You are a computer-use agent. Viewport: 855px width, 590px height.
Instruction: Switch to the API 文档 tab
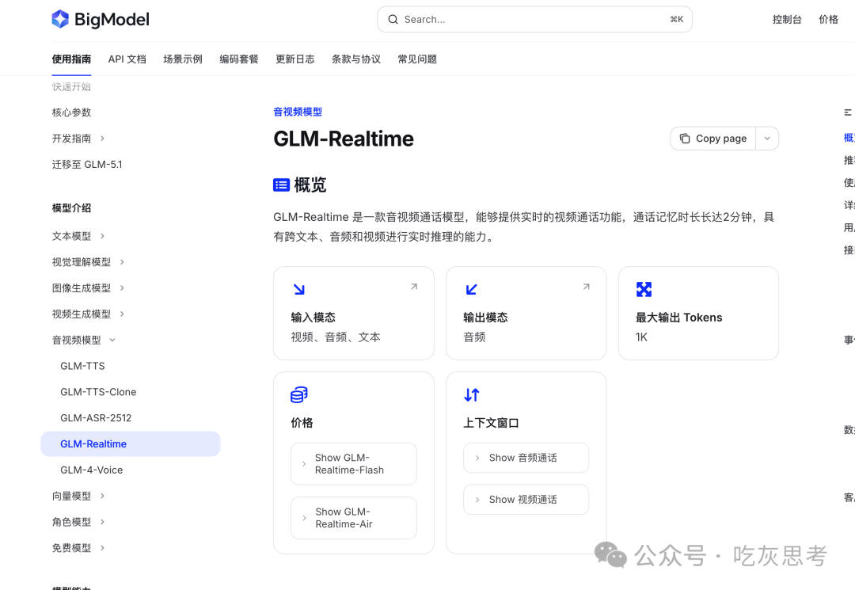(x=127, y=59)
